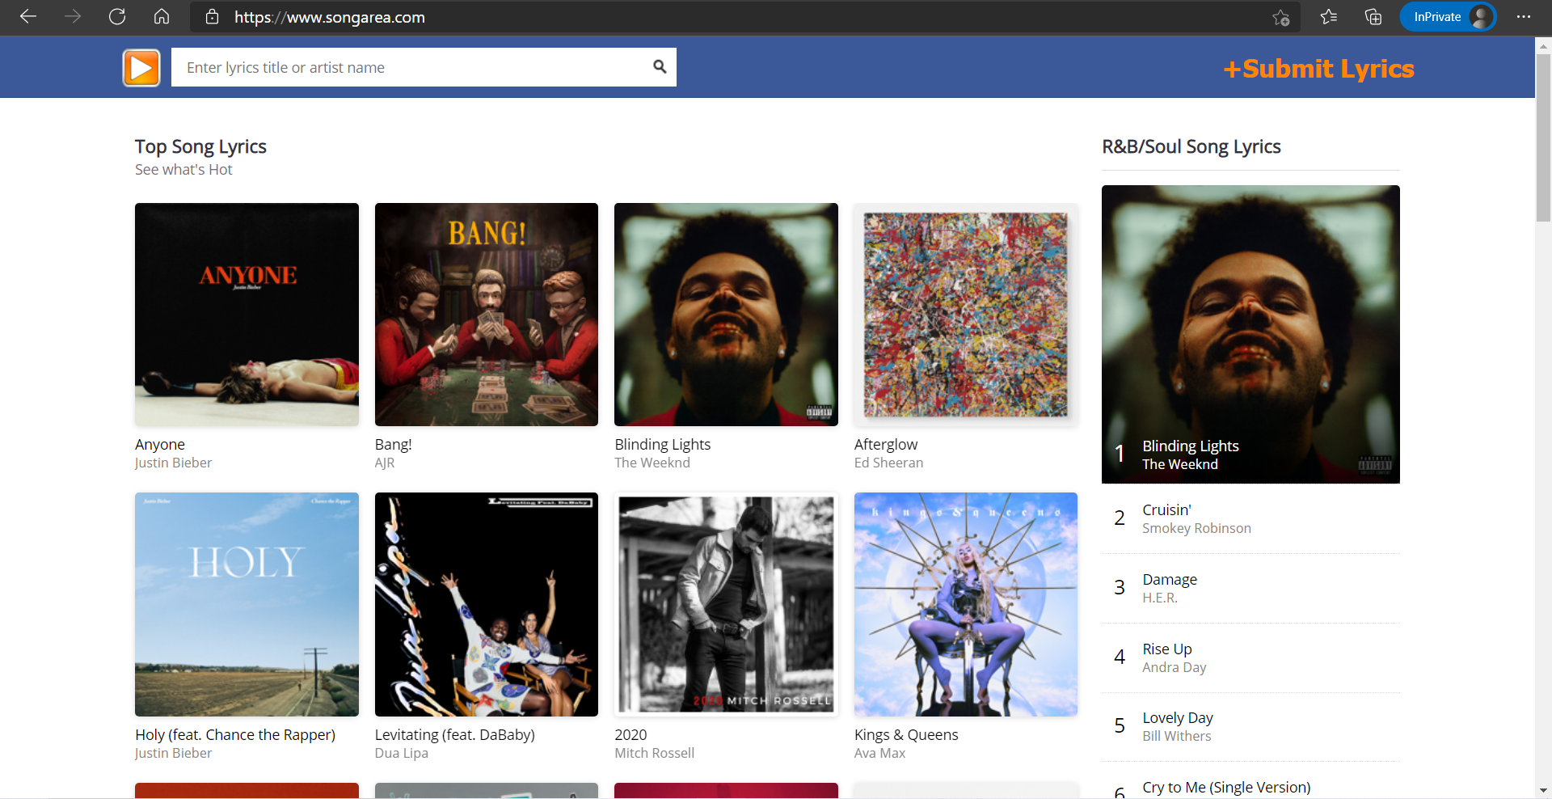This screenshot has width=1552, height=799.
Task: Open the Ed Sheeran artist link
Action: point(888,463)
